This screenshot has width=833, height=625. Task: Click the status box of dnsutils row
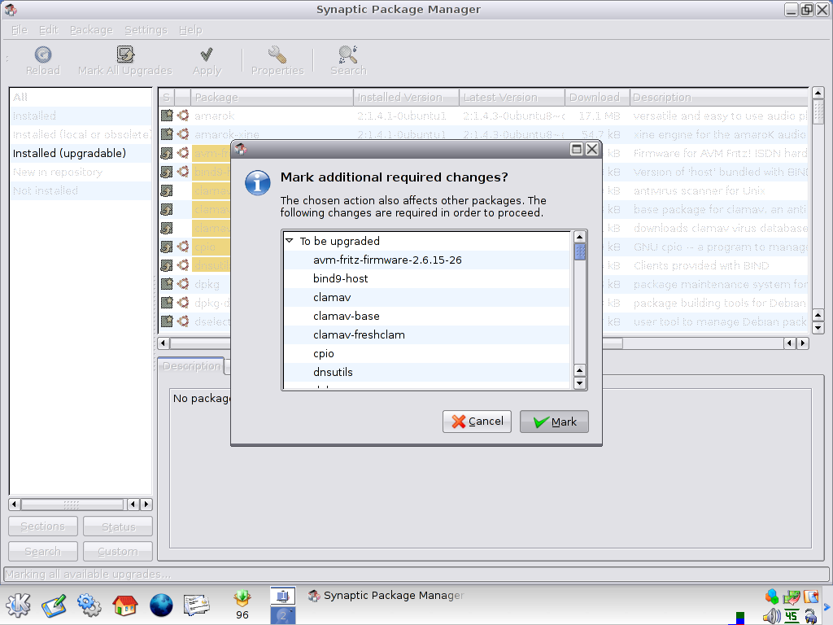coord(167,265)
